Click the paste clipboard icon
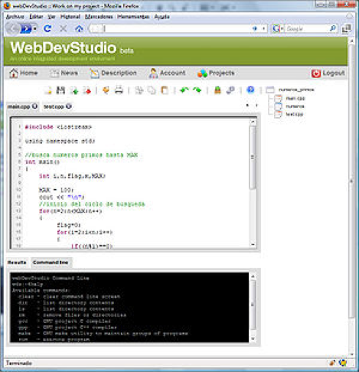Viewport: 359px width, 372px height. (165, 90)
